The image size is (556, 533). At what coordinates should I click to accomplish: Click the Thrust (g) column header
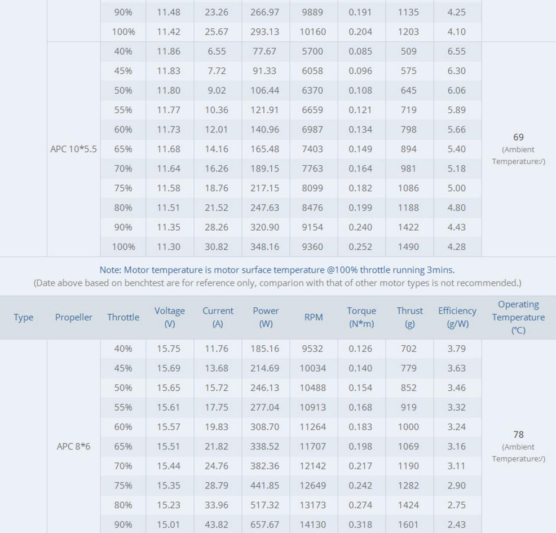tap(409, 318)
